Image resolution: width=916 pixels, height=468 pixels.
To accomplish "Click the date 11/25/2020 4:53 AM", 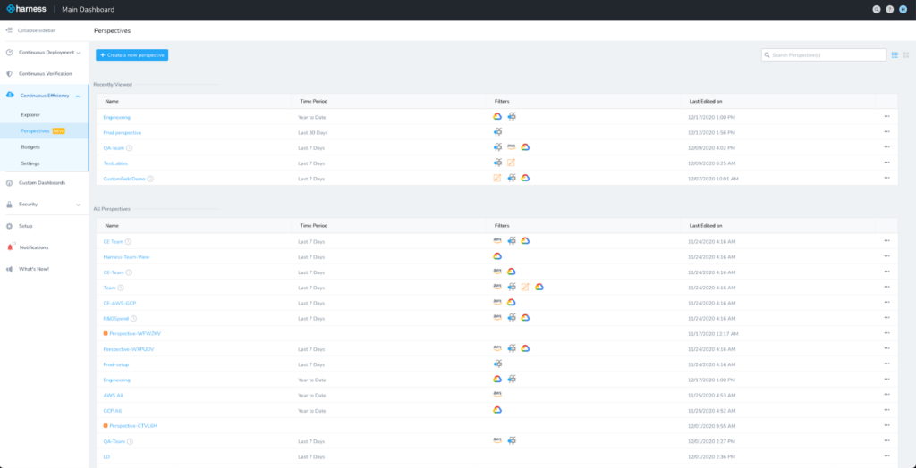I will click(712, 395).
